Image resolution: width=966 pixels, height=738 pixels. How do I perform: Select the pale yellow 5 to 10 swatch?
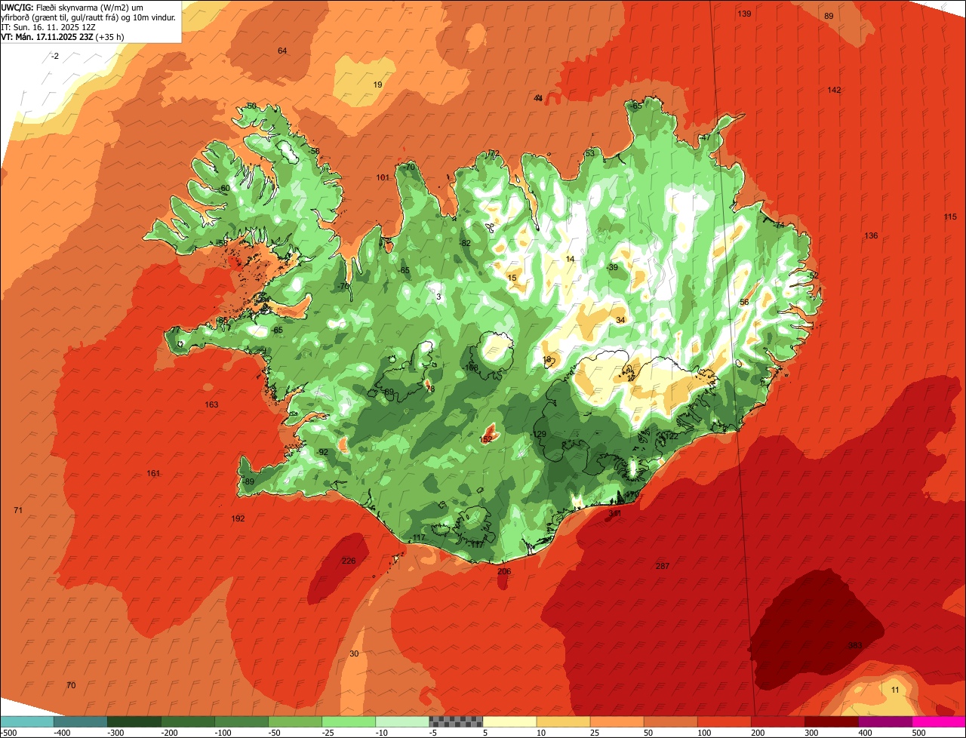509,721
